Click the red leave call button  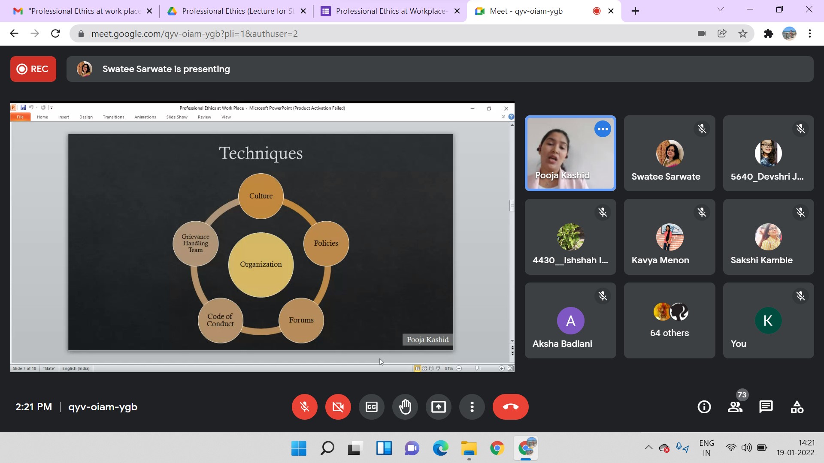510,406
